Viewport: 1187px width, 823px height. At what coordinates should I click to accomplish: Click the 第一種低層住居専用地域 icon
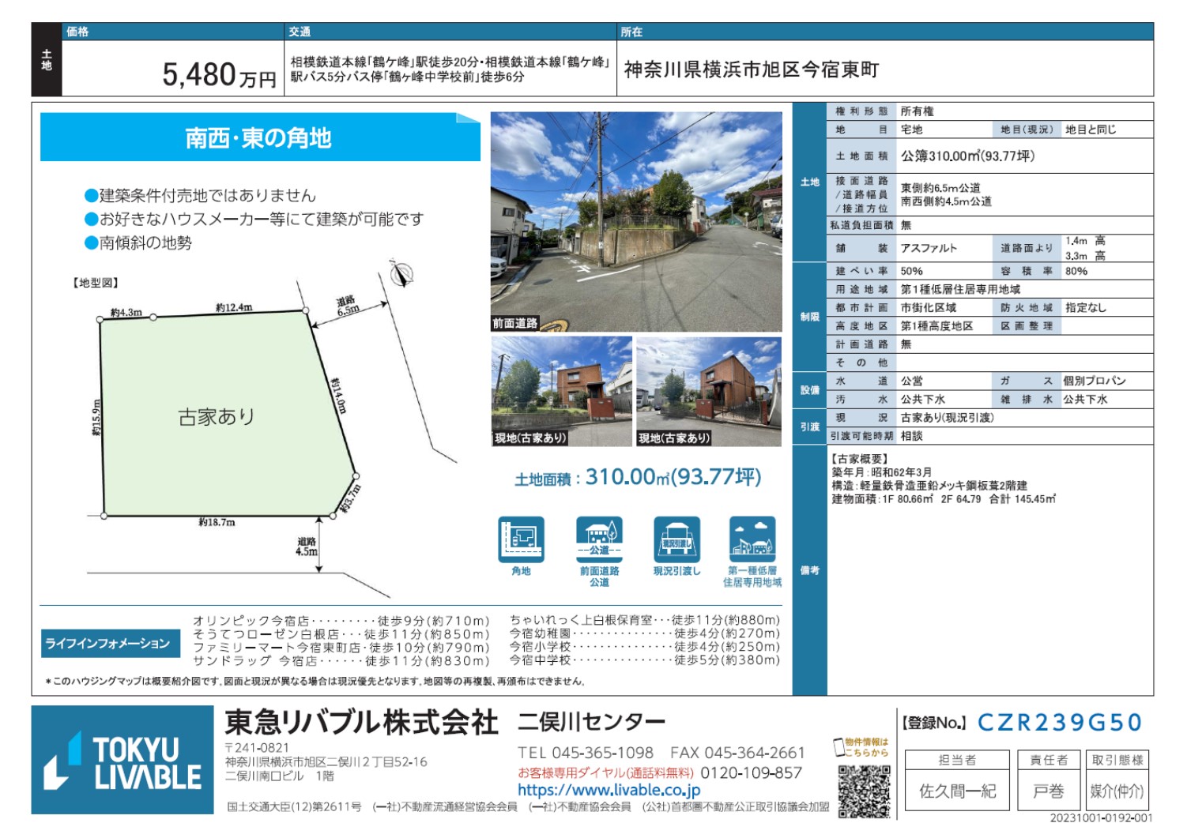pyautogui.click(x=752, y=539)
